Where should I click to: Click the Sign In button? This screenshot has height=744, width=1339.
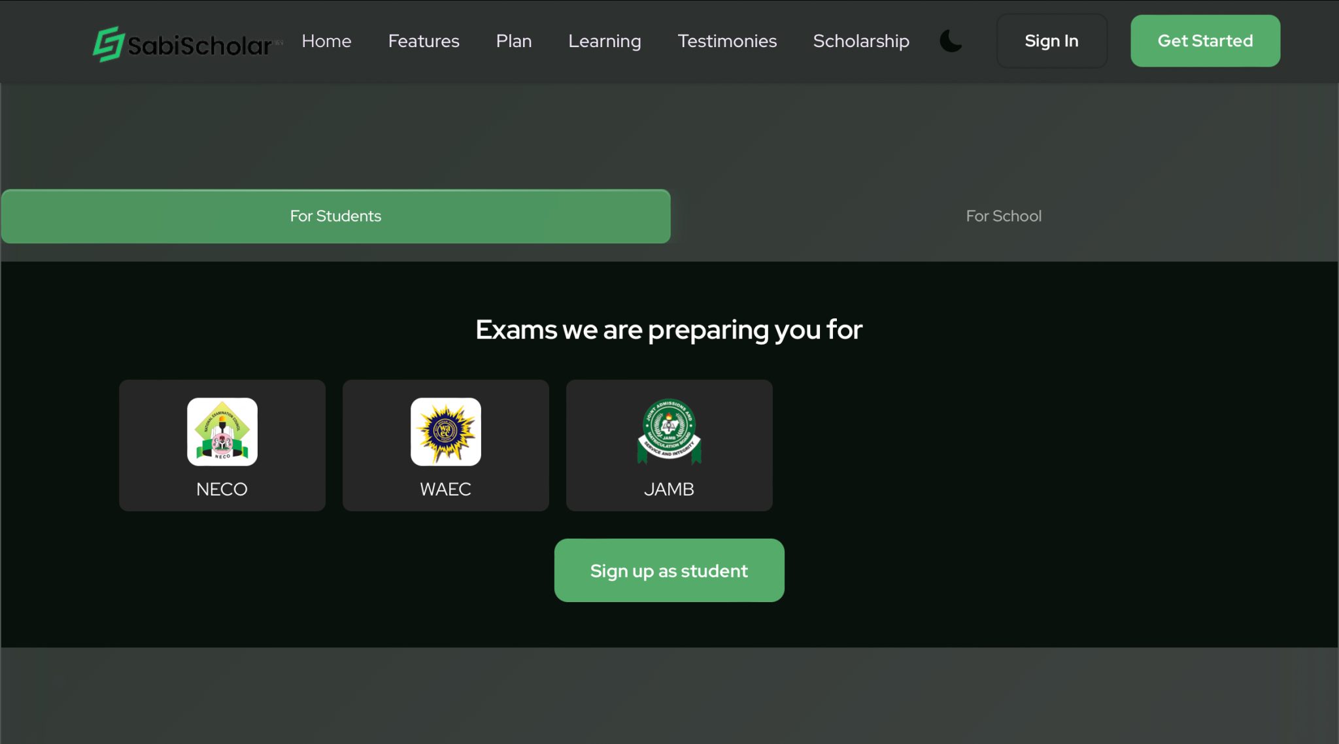(x=1052, y=41)
